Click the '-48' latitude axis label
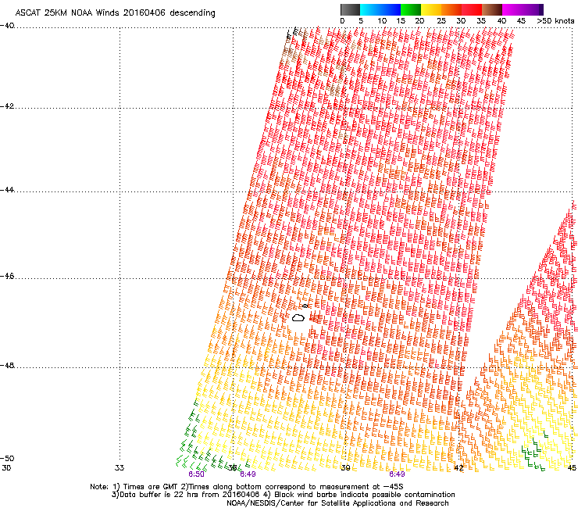Viewport: 578px width, 508px height. 7,366
